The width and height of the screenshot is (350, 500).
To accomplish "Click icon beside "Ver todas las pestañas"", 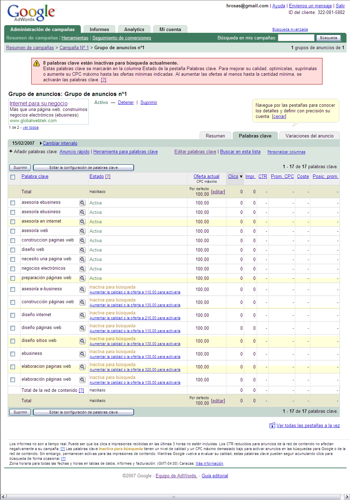I will coord(272,425).
